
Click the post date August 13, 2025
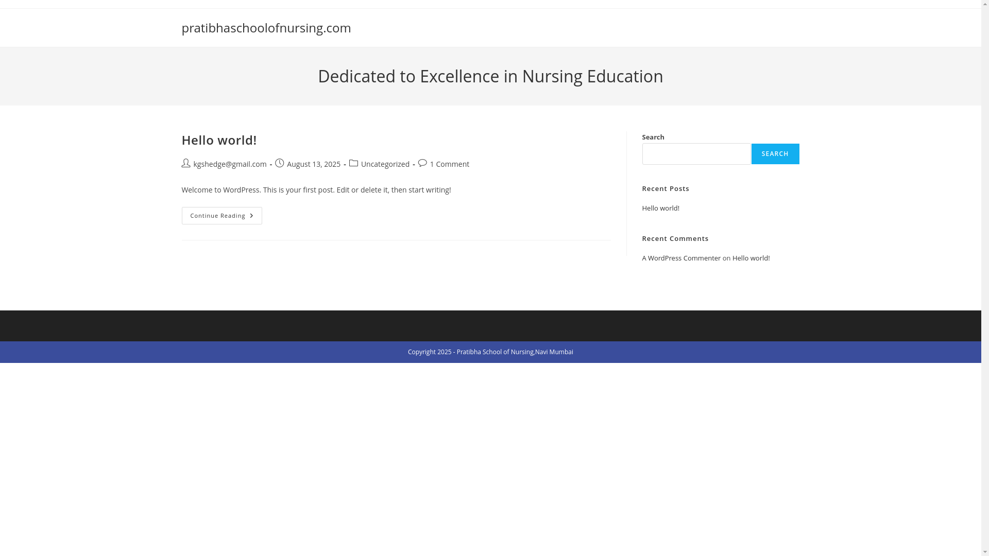tap(314, 164)
